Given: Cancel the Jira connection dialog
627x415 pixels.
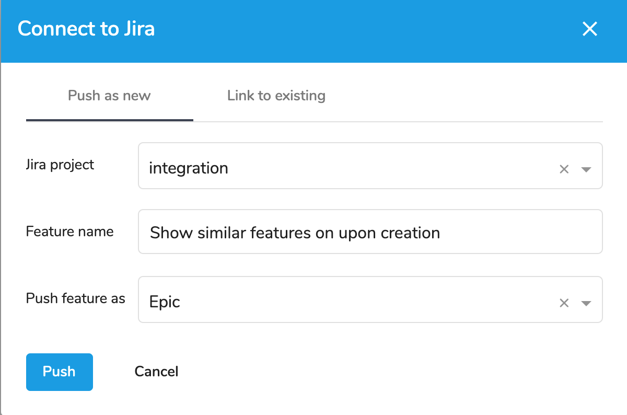Looking at the screenshot, I should [x=156, y=372].
